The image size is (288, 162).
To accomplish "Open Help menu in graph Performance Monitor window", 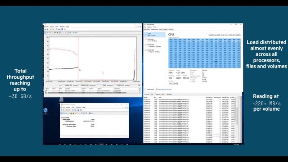I will (67, 27).
